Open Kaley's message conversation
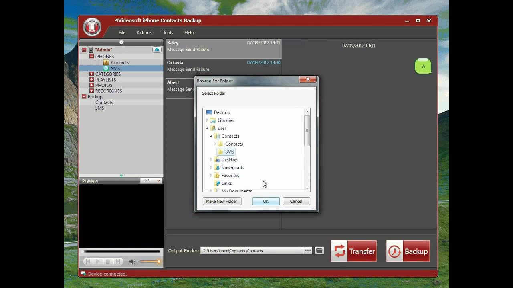Screen dimensions: 513x288 224,49
